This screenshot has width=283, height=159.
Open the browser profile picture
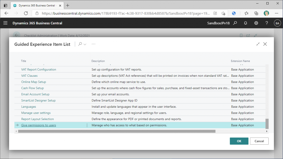pos(266,13)
